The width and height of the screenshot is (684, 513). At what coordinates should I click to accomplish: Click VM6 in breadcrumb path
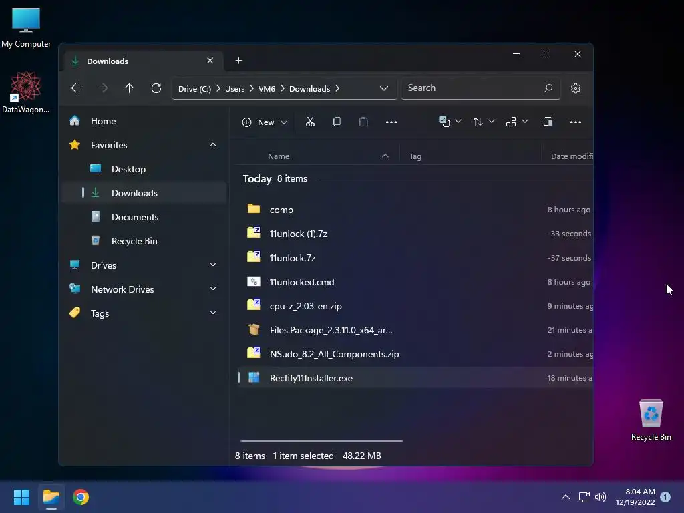point(267,89)
